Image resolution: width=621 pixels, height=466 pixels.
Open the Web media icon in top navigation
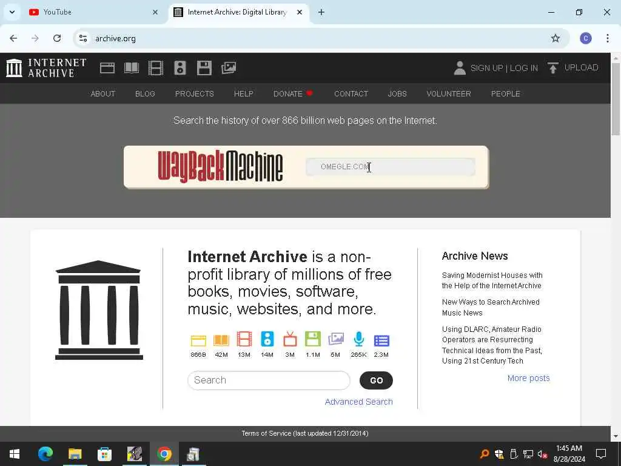click(107, 68)
